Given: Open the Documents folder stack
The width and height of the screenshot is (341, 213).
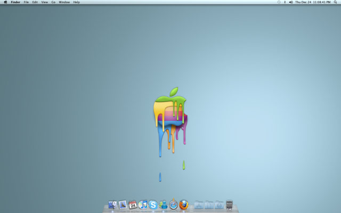Looking at the screenshot, I should 209,205.
